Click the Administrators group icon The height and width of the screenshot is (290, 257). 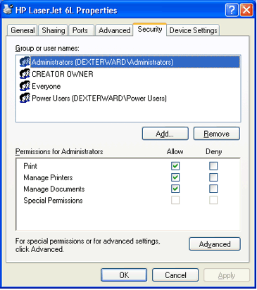click(25, 62)
